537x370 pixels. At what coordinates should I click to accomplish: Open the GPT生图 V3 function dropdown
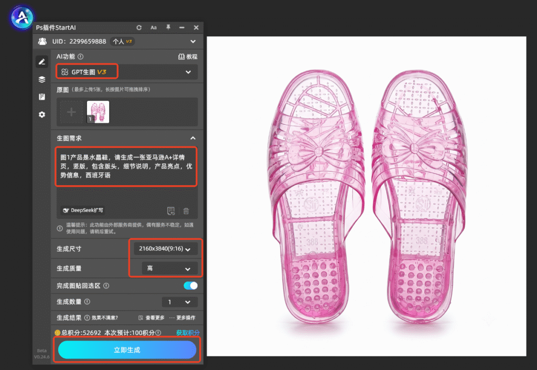pos(127,72)
